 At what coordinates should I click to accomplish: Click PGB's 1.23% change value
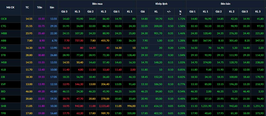tap(182, 48)
